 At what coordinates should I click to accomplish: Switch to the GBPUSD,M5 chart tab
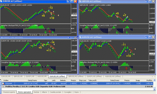tap(18, 76)
